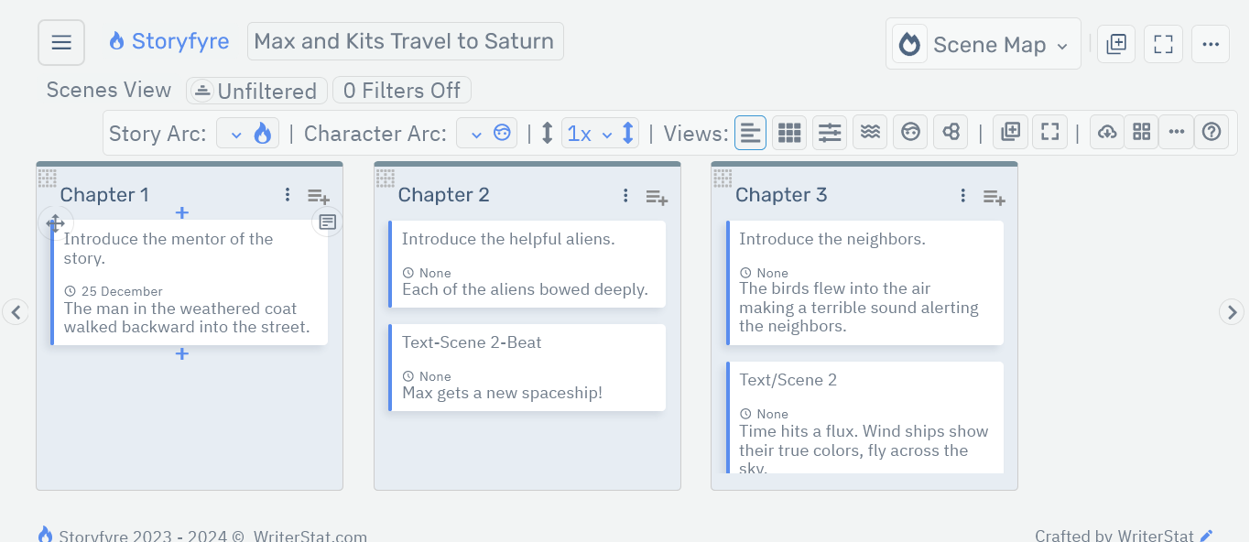The width and height of the screenshot is (1250, 542).
Task: Select the list view icon
Action: coord(750,132)
